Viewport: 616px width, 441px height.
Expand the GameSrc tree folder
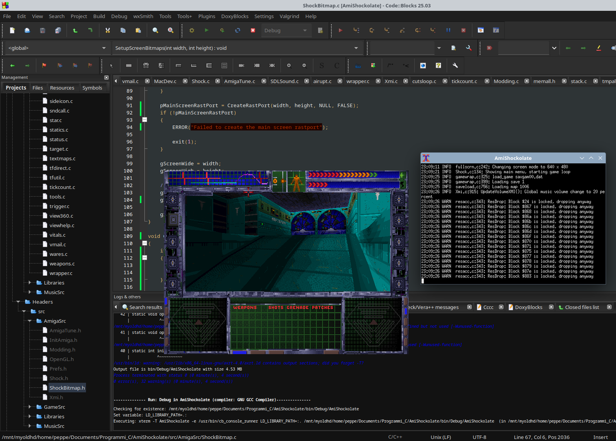tap(30, 407)
